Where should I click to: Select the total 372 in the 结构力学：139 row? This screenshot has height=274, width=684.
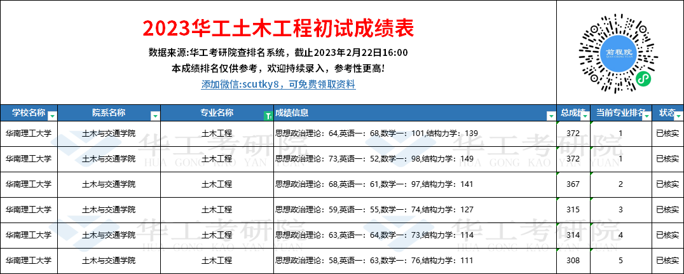coord(573,134)
